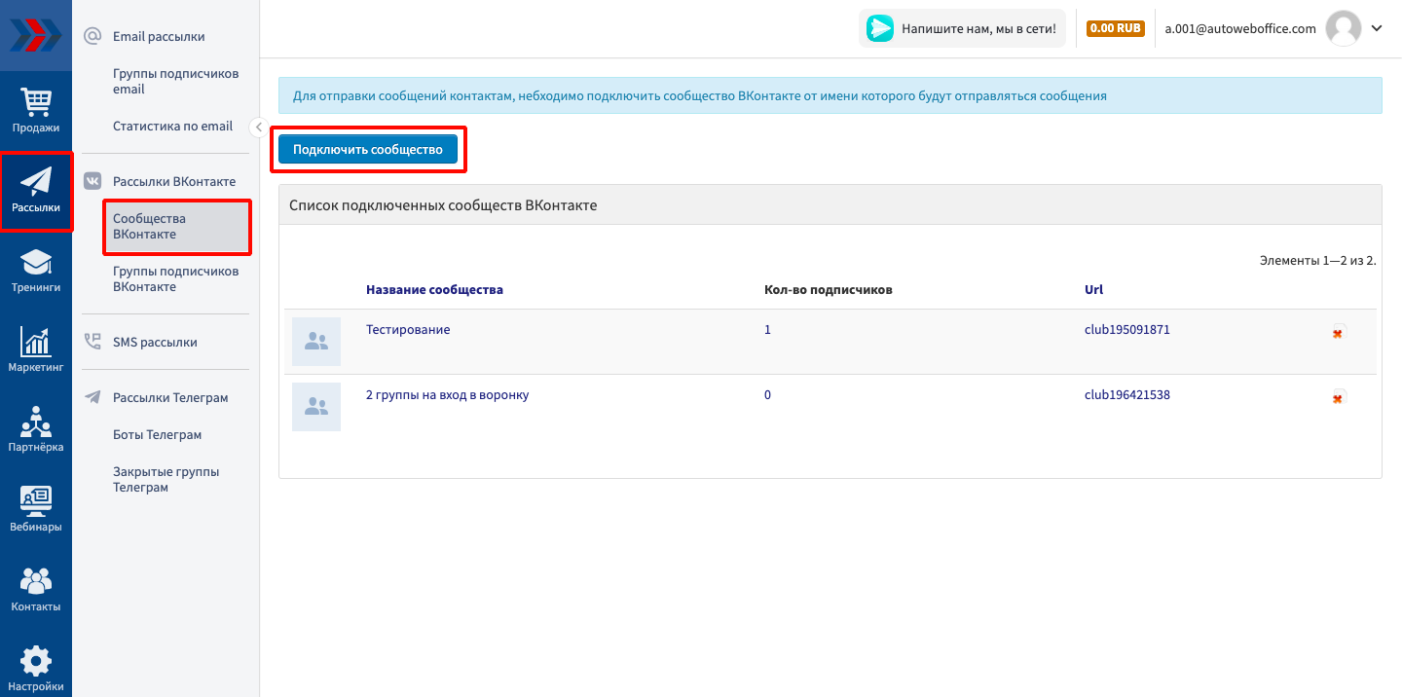Click the 0.00 RUB balance badge
Image resolution: width=1402 pixels, height=697 pixels.
pyautogui.click(x=1115, y=28)
